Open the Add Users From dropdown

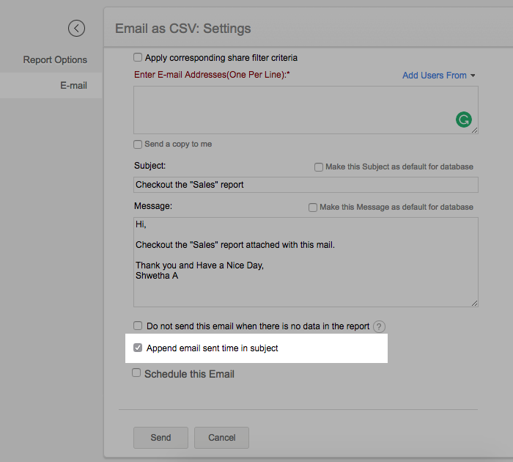435,76
